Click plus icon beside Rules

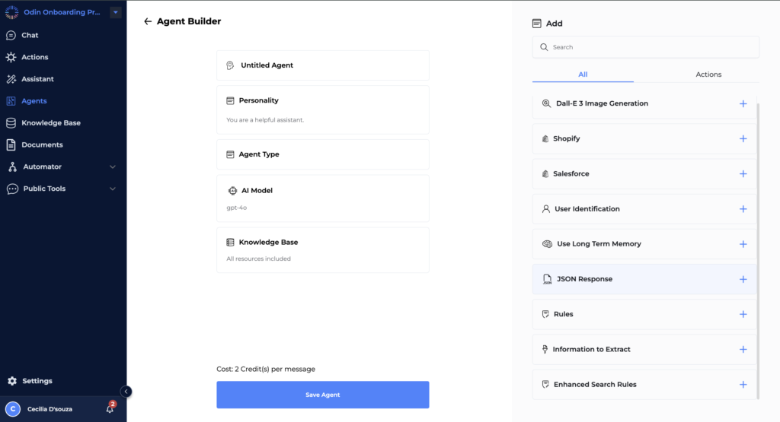(x=743, y=314)
